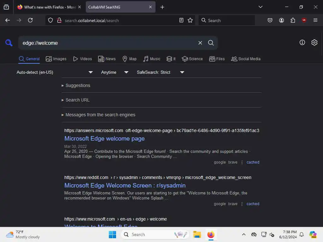Open Microsoft Edge Welcome Screen : r/sysadmin result

(125, 185)
